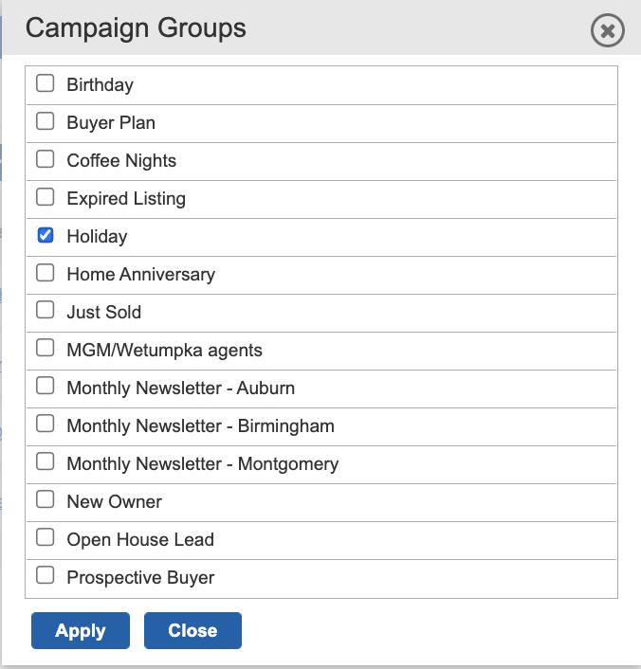Enable the Buyer Plan campaign group
The width and height of the screenshot is (641, 669).
pos(45,121)
